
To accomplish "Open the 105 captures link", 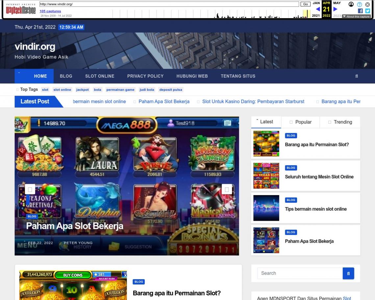I will (x=50, y=11).
